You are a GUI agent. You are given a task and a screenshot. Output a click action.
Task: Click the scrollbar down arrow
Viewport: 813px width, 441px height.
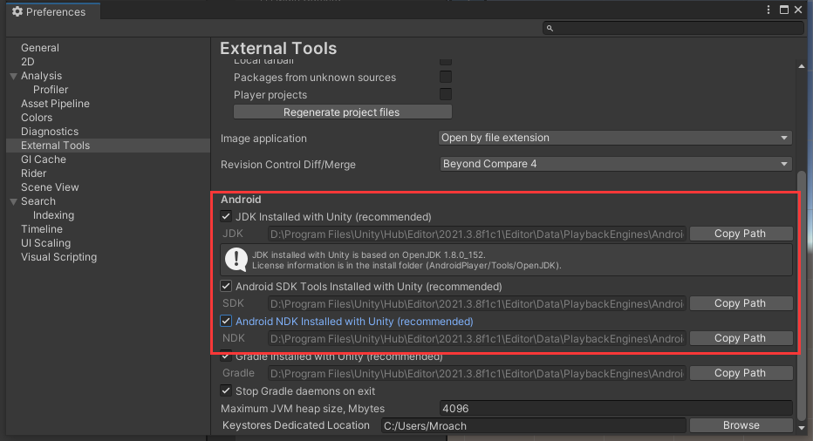point(802,428)
